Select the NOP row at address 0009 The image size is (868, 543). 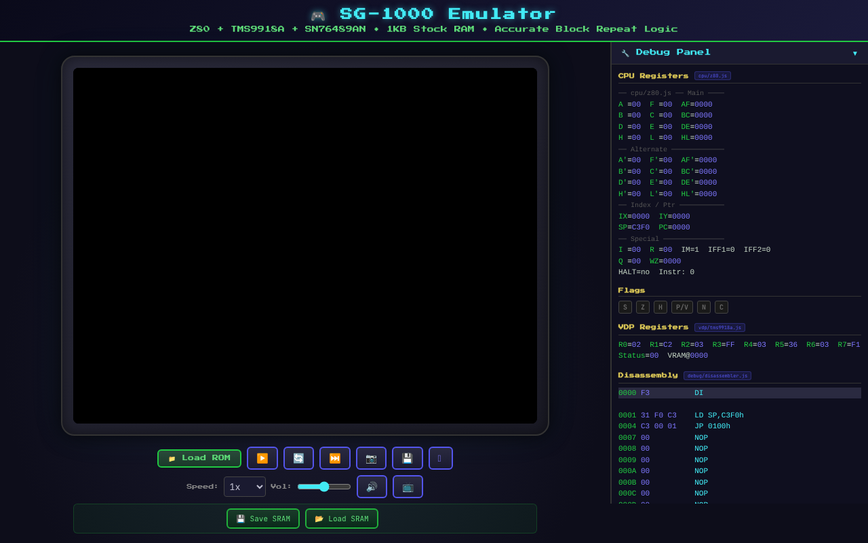(740, 460)
